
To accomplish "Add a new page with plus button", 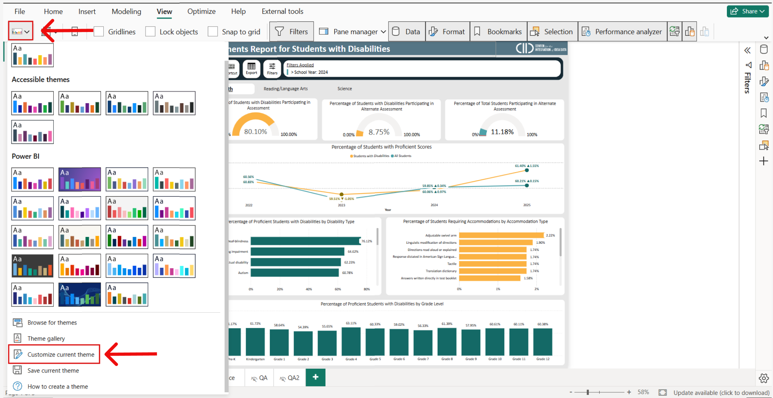I will point(315,377).
